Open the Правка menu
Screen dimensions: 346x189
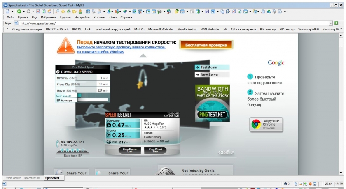pos(23,17)
